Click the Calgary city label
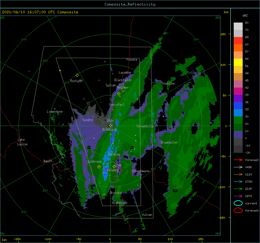This screenshot has width=260, height=243. coord(113,170)
